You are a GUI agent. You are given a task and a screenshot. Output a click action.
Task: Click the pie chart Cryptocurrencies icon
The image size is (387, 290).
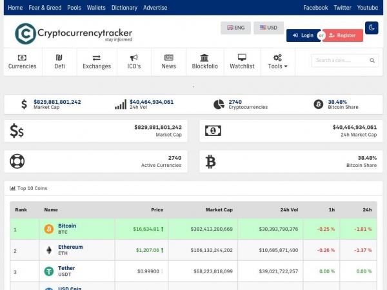pos(219,104)
